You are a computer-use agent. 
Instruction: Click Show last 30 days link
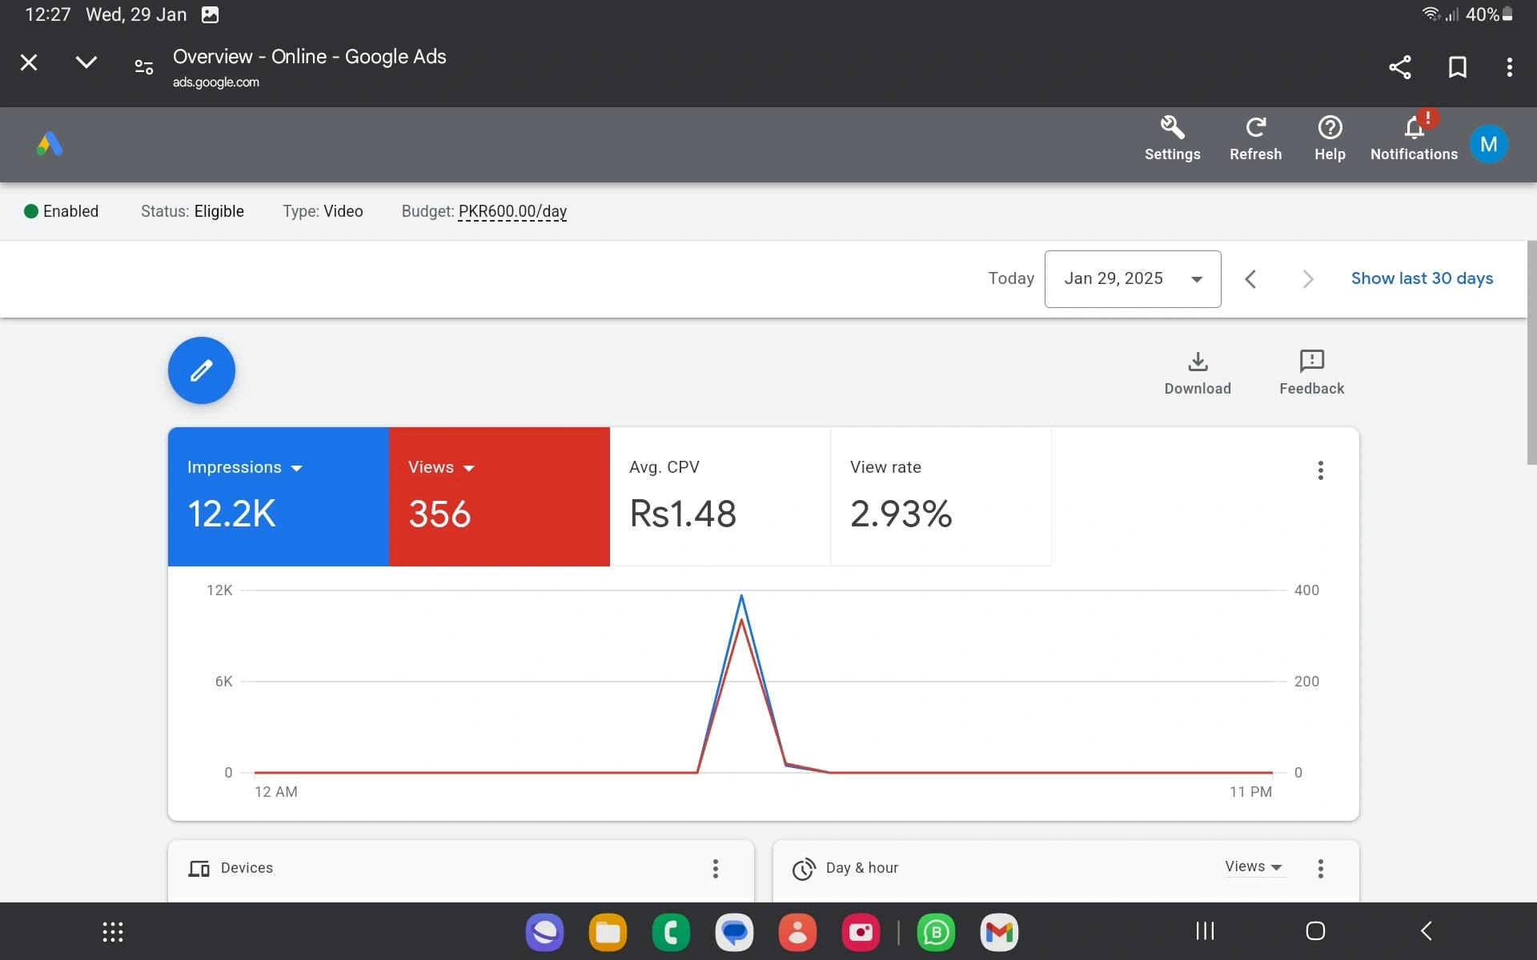click(1422, 278)
